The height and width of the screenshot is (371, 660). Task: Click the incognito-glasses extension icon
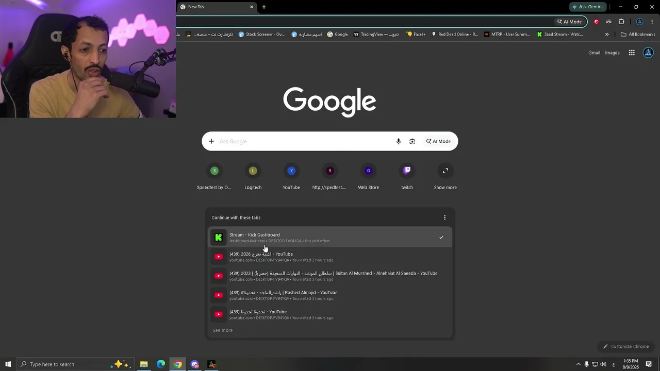pyautogui.click(x=608, y=22)
